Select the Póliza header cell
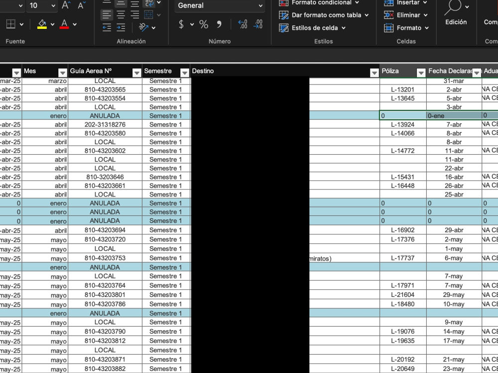 pos(403,71)
